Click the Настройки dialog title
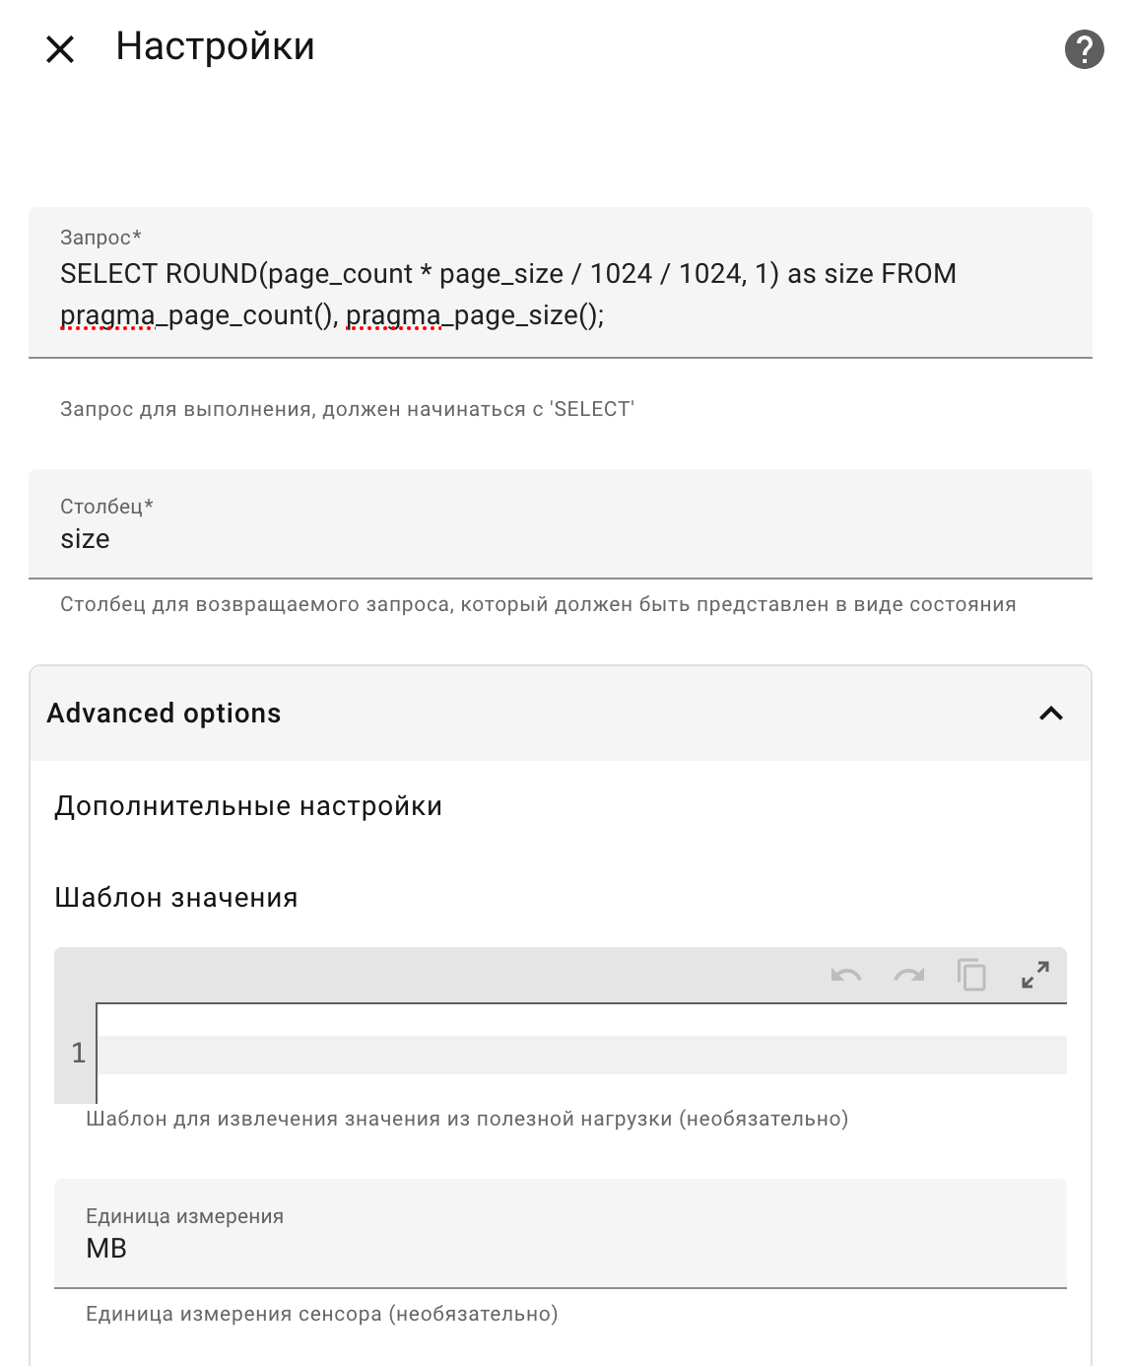The image size is (1131, 1366). (x=215, y=46)
